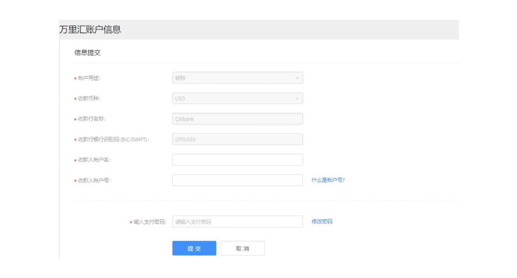Click the BIC/SWIFT field containing CITIUS33
Image resolution: width=517 pixels, height=278 pixels.
point(237,139)
